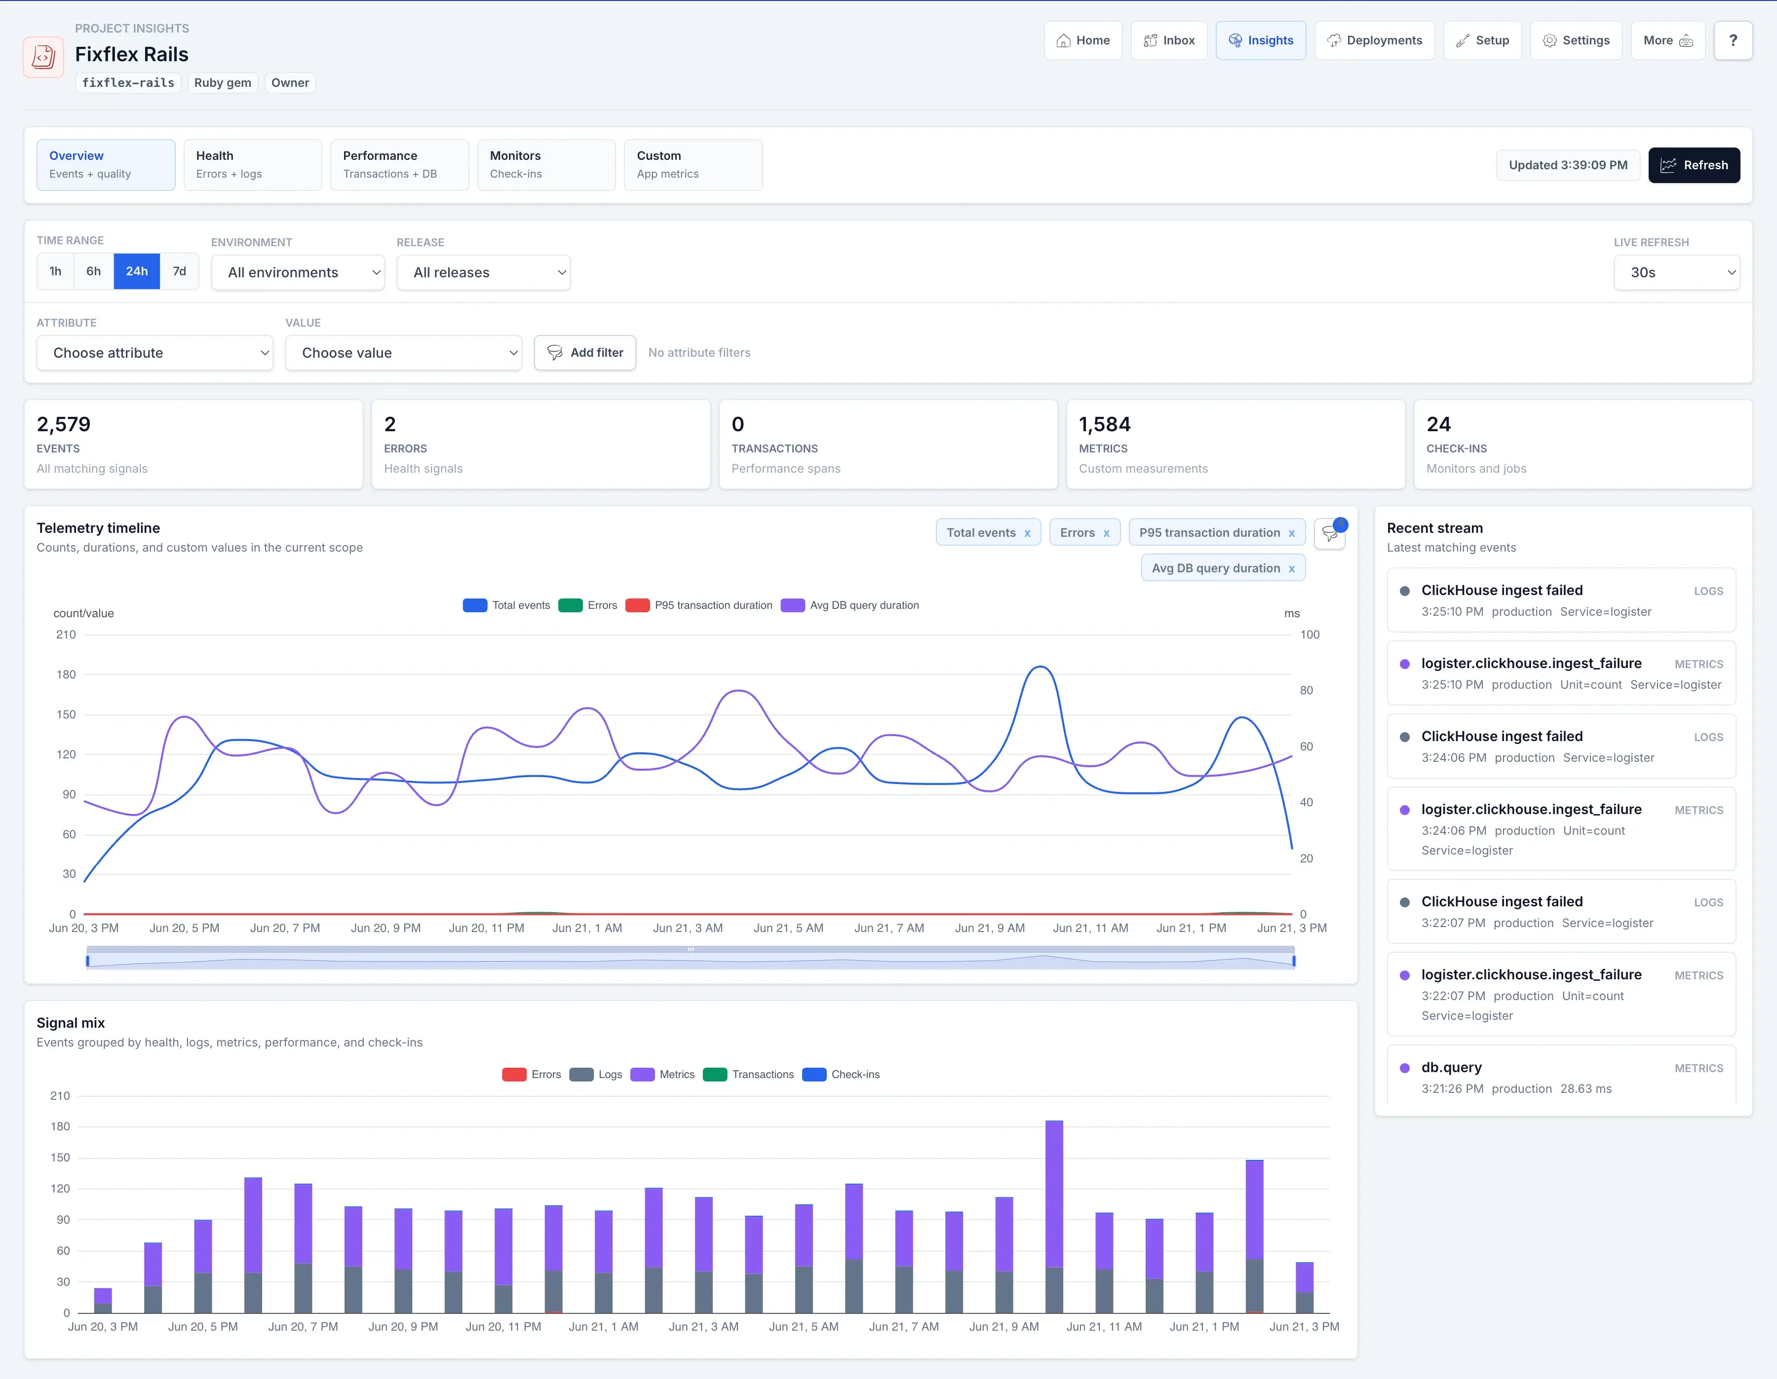Toggle Errors legend in Telemetry timeline
Viewport: 1777px width, 1379px height.
coord(587,606)
